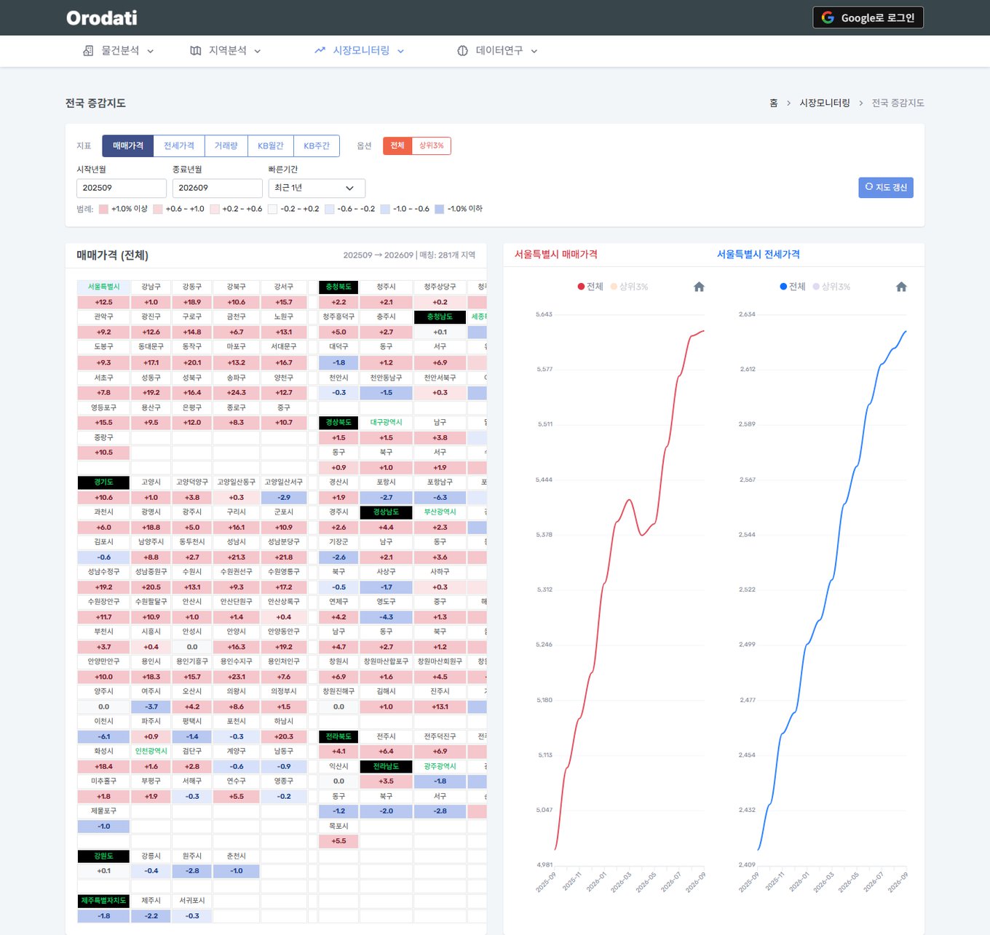Expand the 데이터연구 menu chevron
Image resolution: width=990 pixels, height=935 pixels.
pos(534,51)
